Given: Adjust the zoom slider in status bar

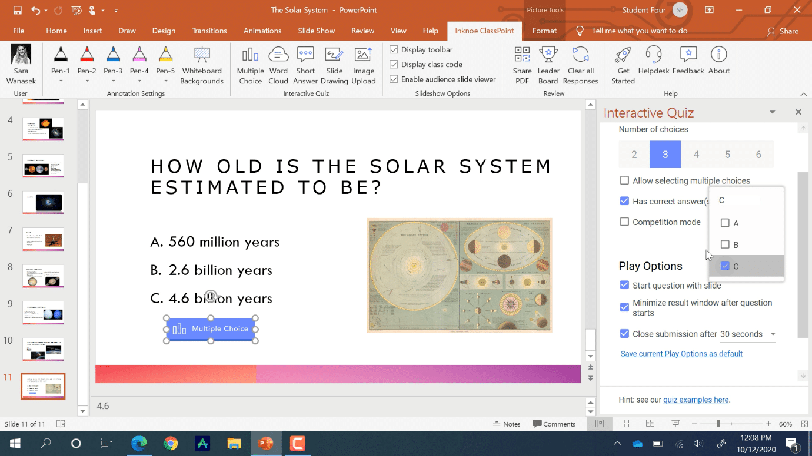Looking at the screenshot, I should [718, 424].
